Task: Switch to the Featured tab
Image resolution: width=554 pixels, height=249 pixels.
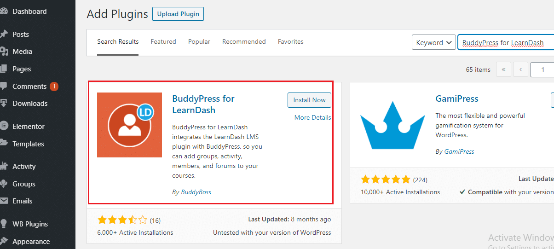Action: pos(163,42)
